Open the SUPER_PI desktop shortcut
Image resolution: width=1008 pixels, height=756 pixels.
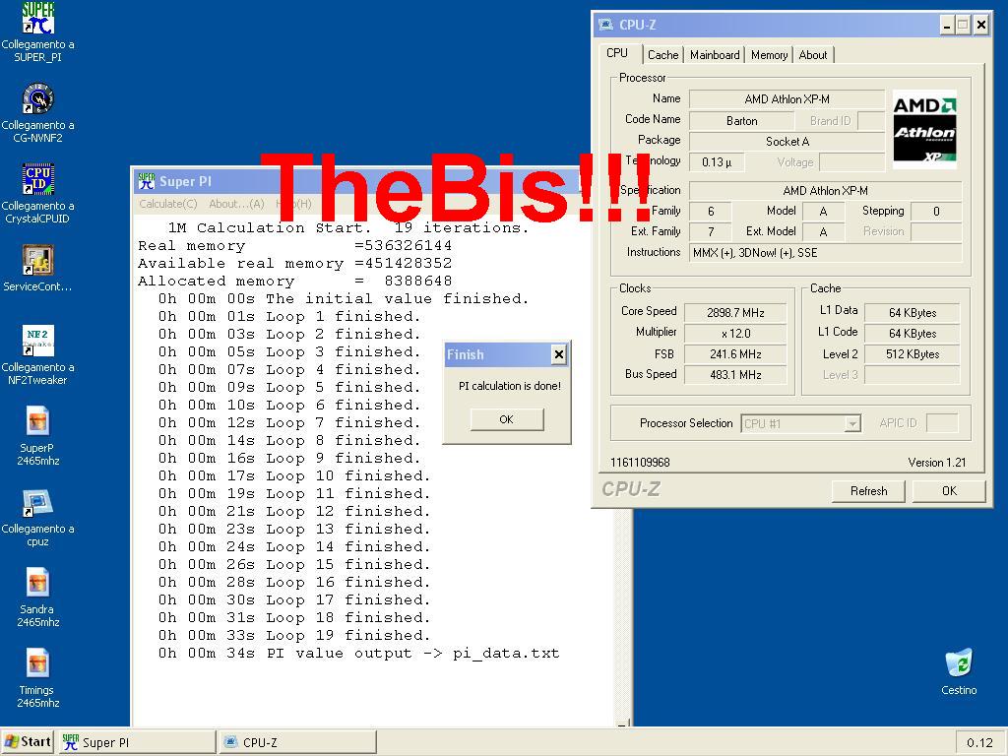point(38,31)
